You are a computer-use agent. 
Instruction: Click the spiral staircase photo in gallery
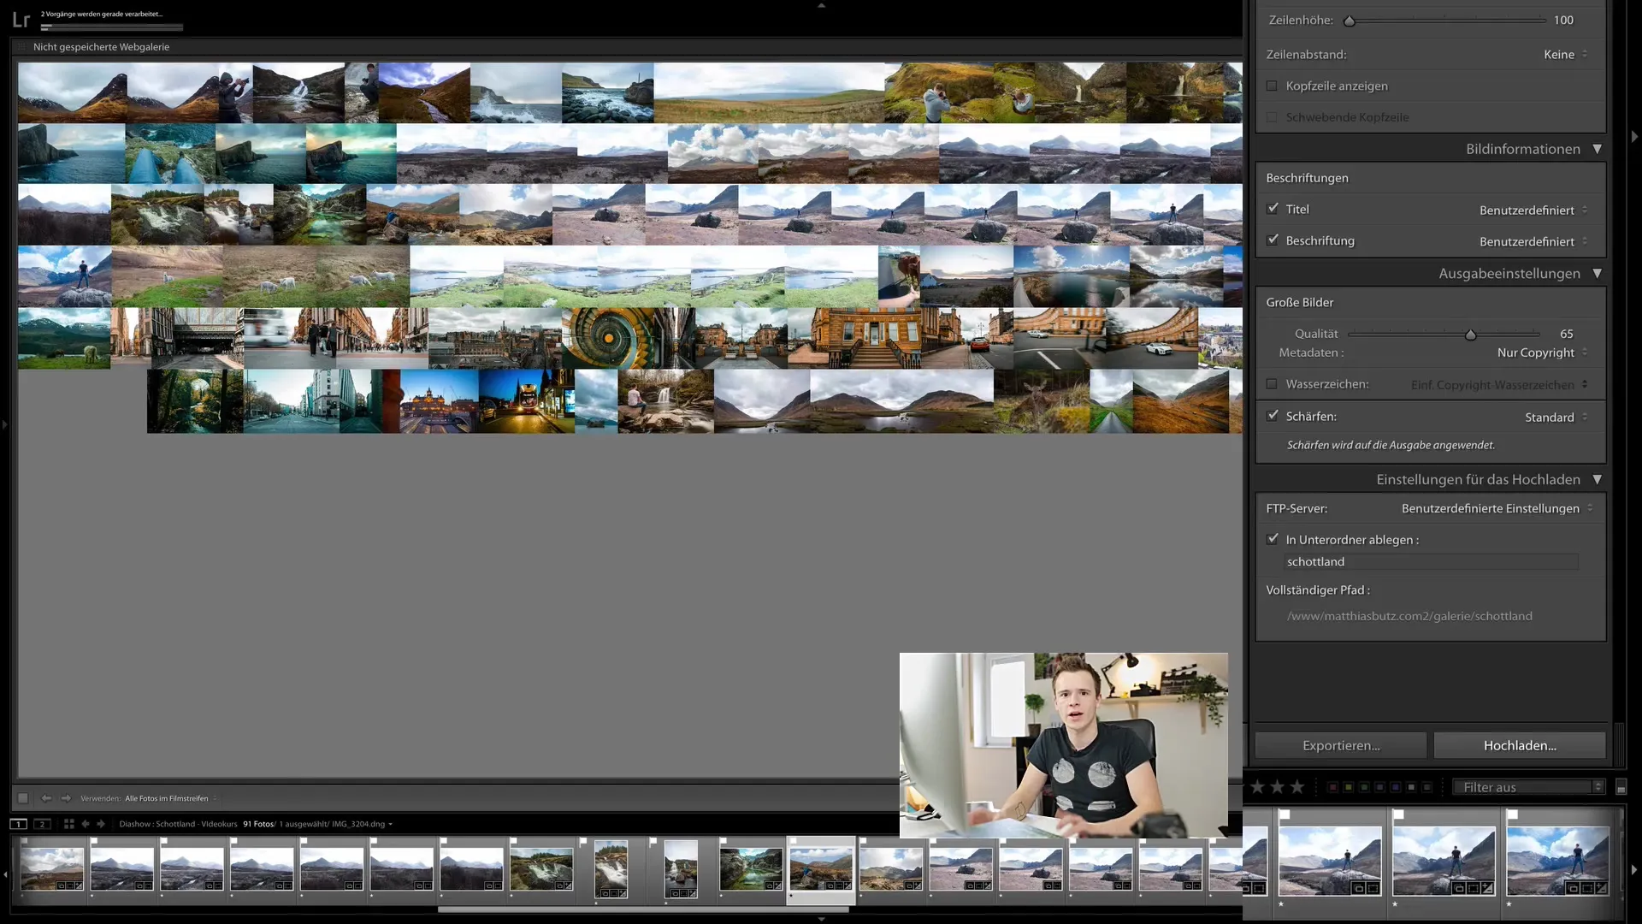(608, 338)
